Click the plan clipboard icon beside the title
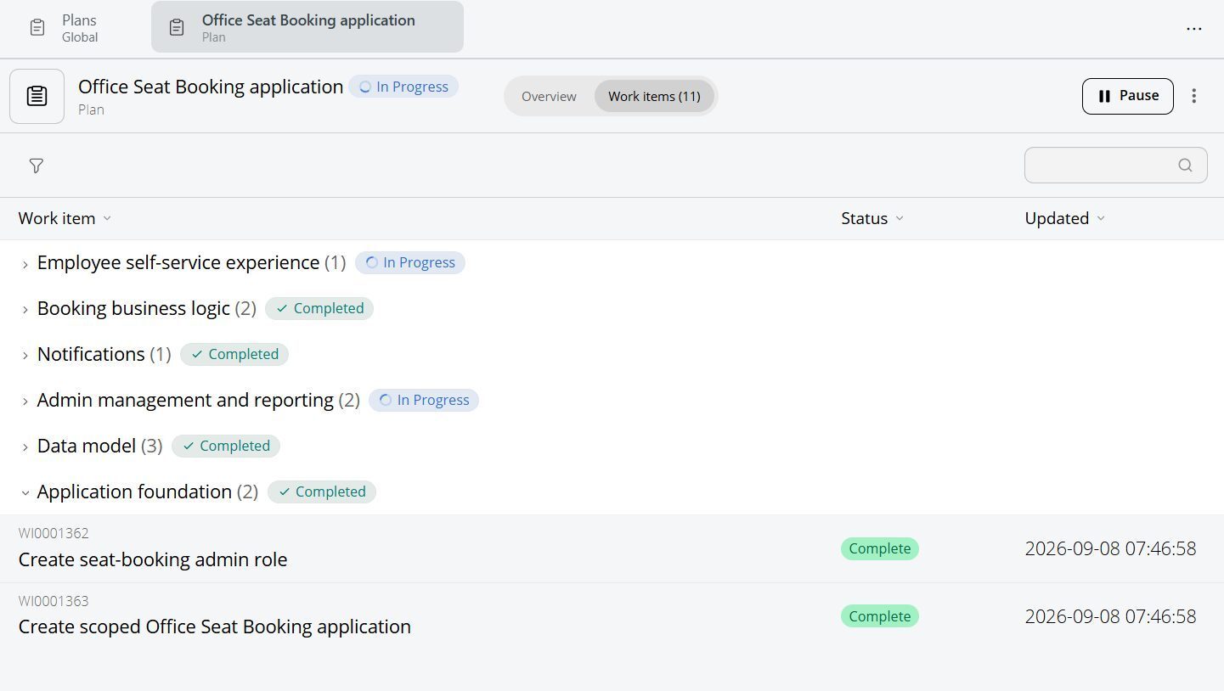The width and height of the screenshot is (1224, 691). [37, 96]
